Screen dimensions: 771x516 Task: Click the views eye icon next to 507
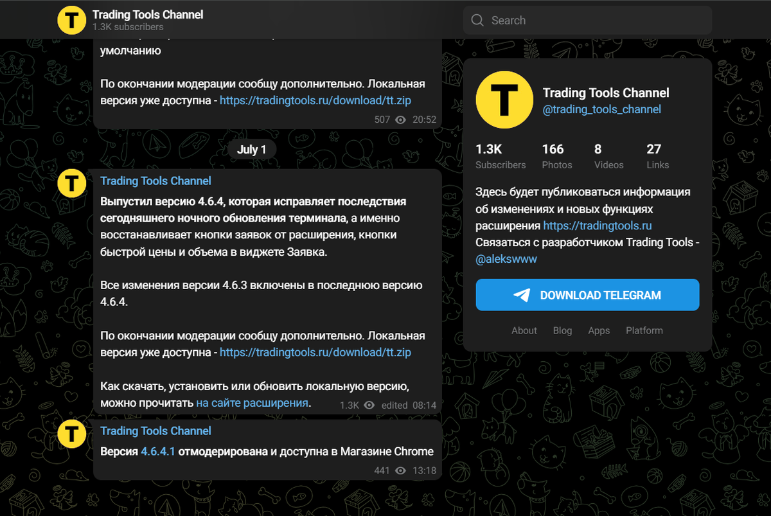click(401, 120)
